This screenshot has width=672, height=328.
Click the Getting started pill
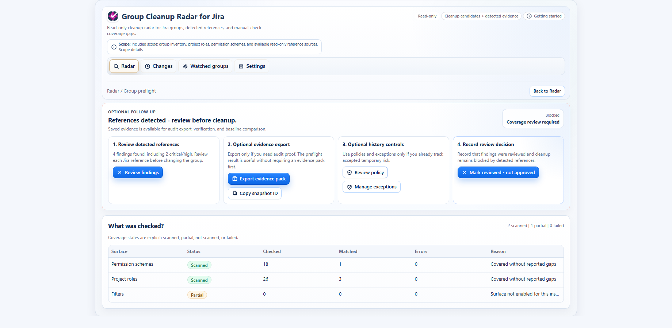coord(544,16)
